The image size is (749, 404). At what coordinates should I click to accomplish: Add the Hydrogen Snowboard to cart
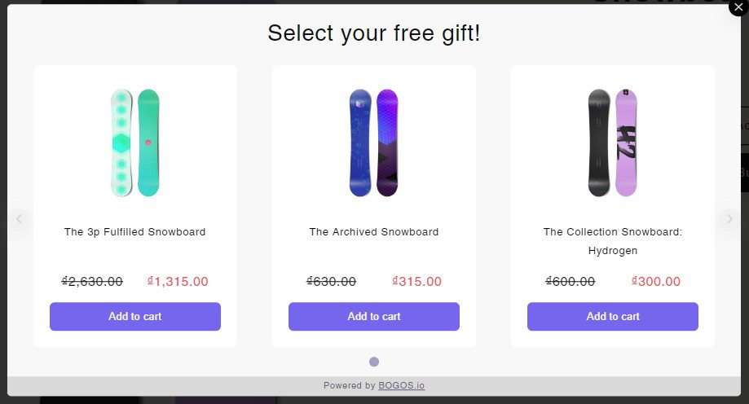[x=613, y=317]
